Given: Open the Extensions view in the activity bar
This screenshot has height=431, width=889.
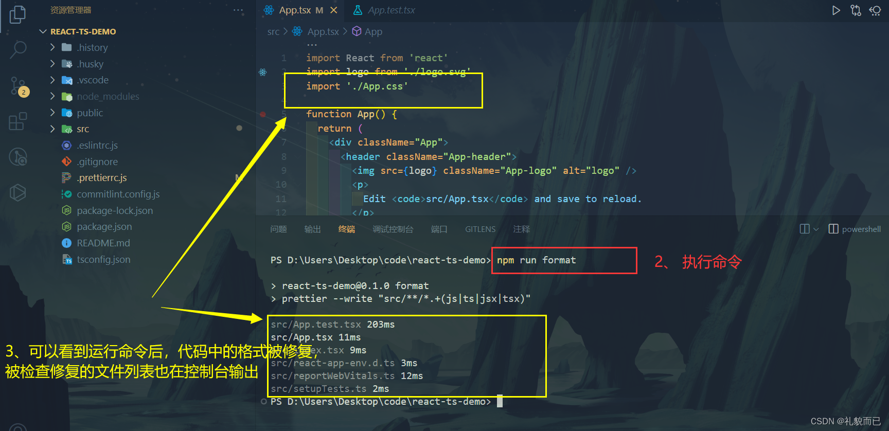Looking at the screenshot, I should point(18,121).
